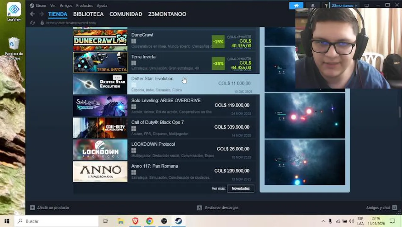Click Windows icon under Terra Invicta

pos(134,63)
